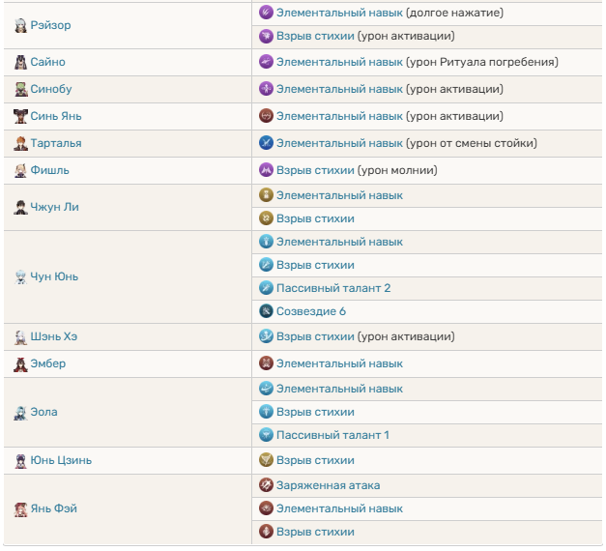Screen dimensions: 606x551
Task: Click Синь Янь's red skill icon
Action: click(x=266, y=116)
